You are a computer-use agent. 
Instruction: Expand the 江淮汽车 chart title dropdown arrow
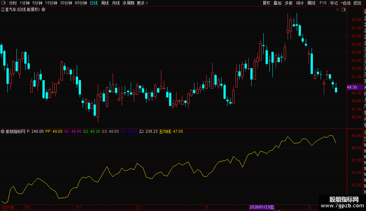tap(43, 10)
